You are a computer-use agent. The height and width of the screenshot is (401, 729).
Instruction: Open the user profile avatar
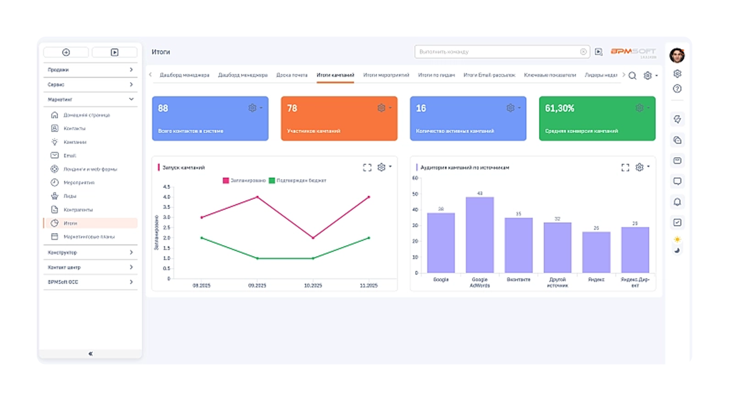(677, 55)
